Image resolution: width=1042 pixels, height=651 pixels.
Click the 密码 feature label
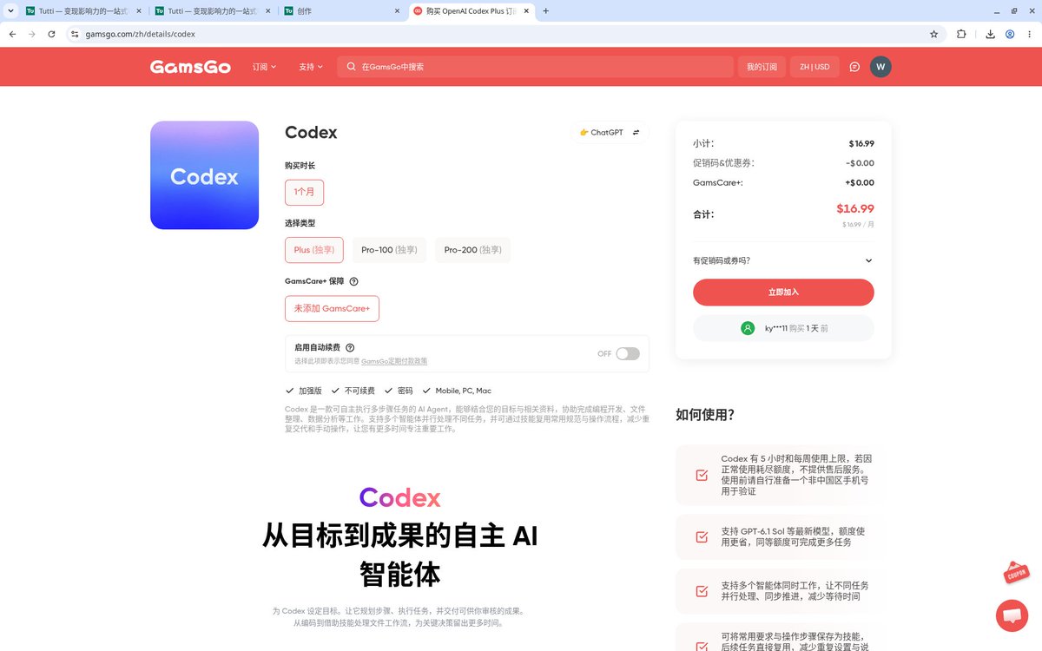point(405,391)
